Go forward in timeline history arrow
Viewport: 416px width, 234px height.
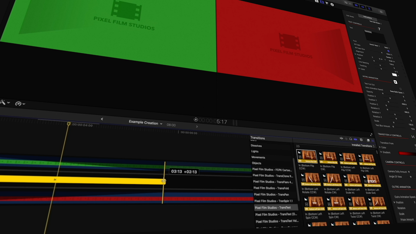pyautogui.click(x=197, y=126)
